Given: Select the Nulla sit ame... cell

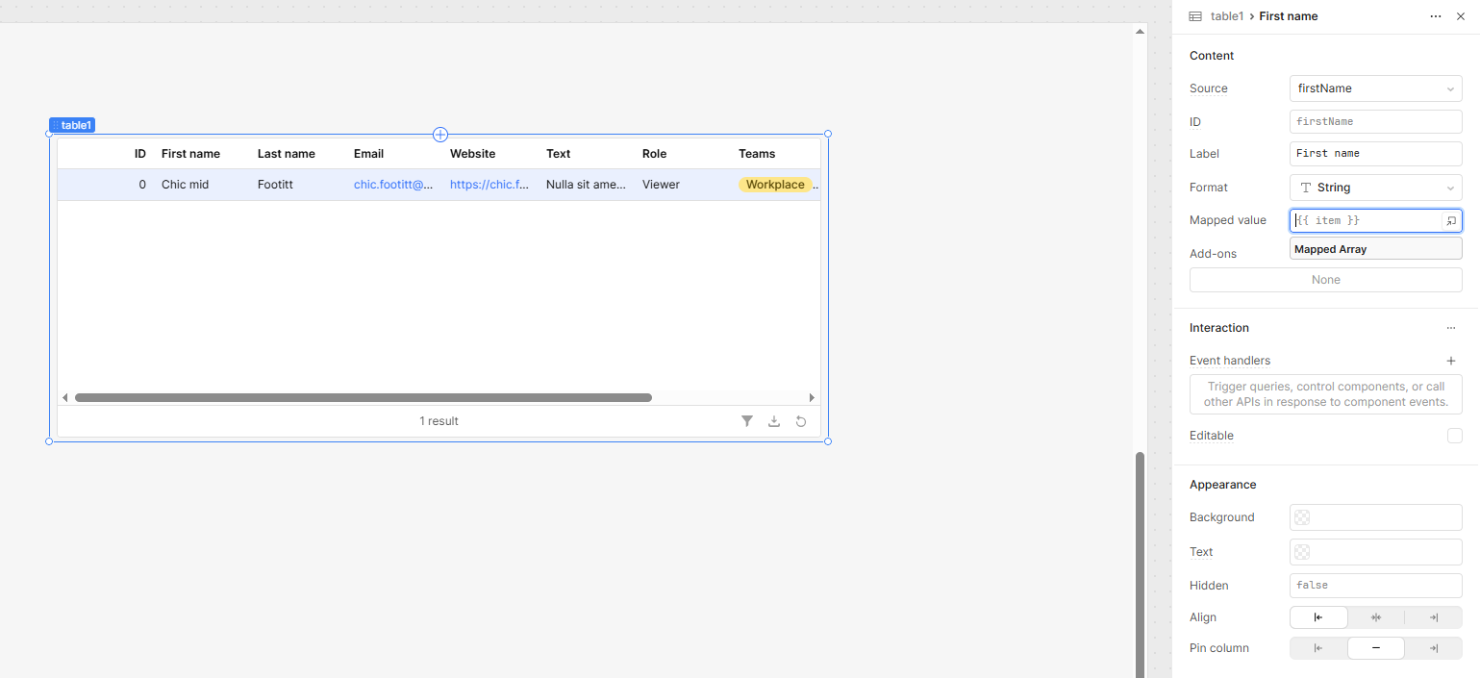Looking at the screenshot, I should [x=586, y=185].
